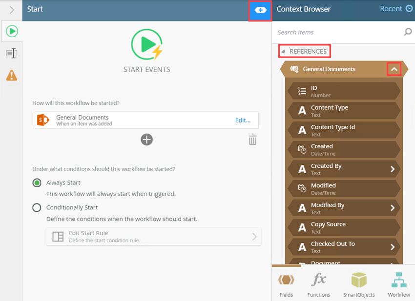Select the Start Events tab icon
The image size is (415, 301).
[x=12, y=31]
